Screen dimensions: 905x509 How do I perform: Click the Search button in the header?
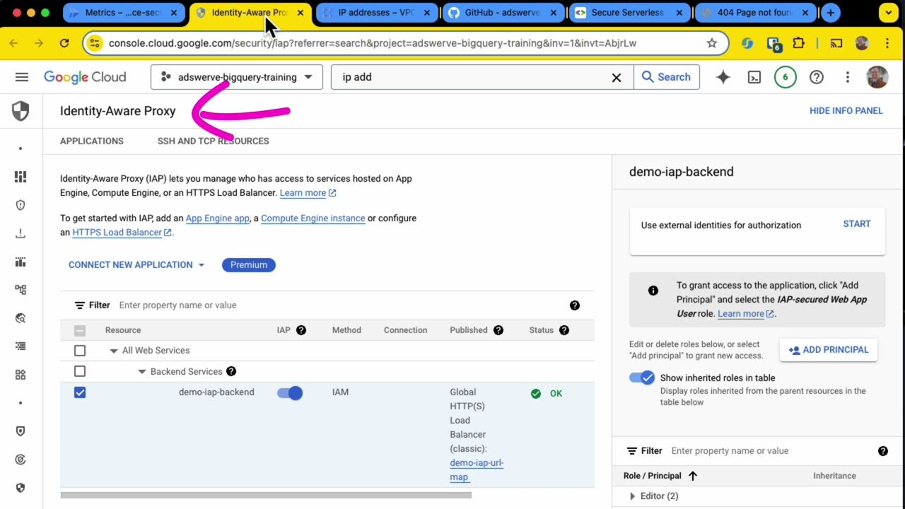pos(666,77)
